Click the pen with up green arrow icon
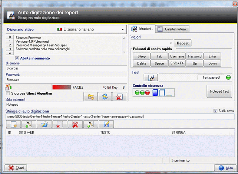The image size is (238, 174). [x=29, y=124]
